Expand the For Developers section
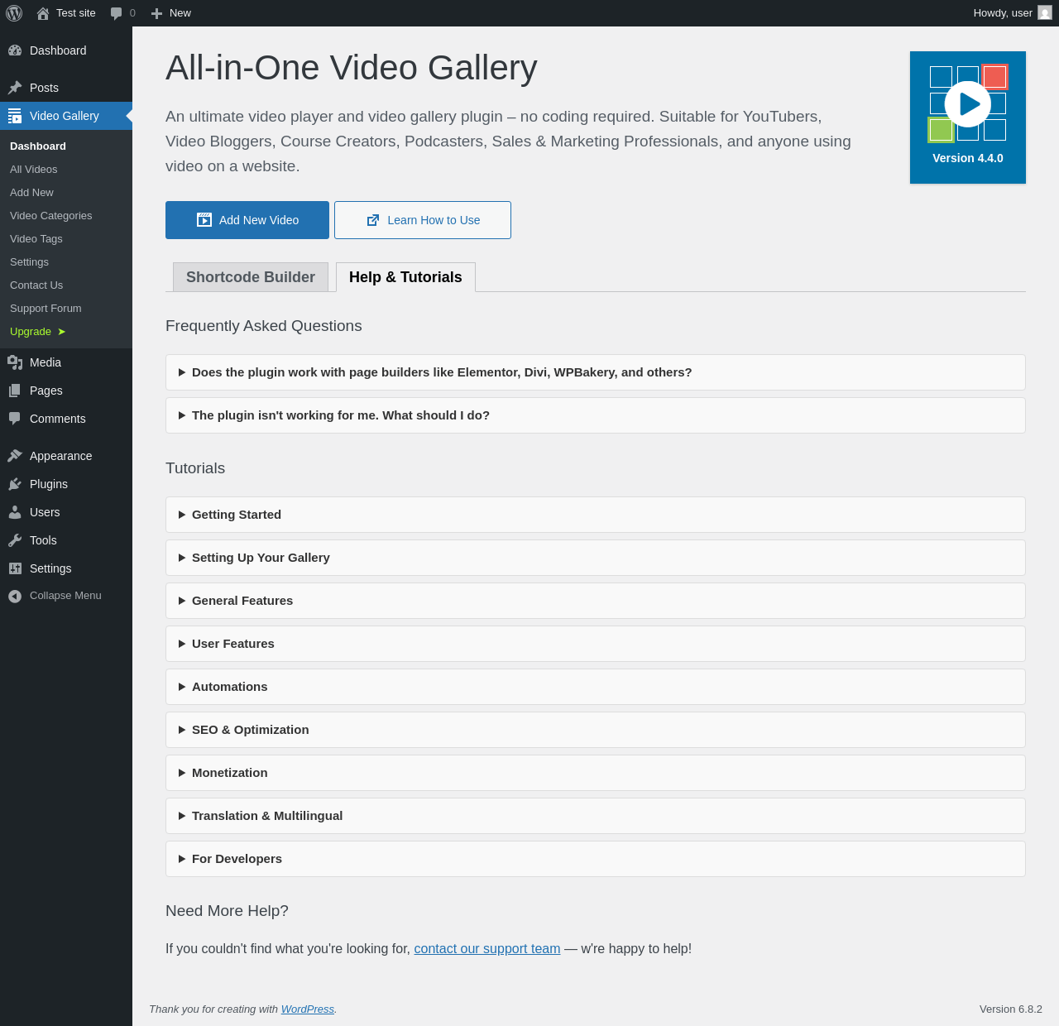The image size is (1059, 1026). coord(596,859)
